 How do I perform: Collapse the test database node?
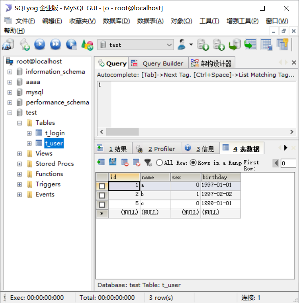click(x=10, y=113)
